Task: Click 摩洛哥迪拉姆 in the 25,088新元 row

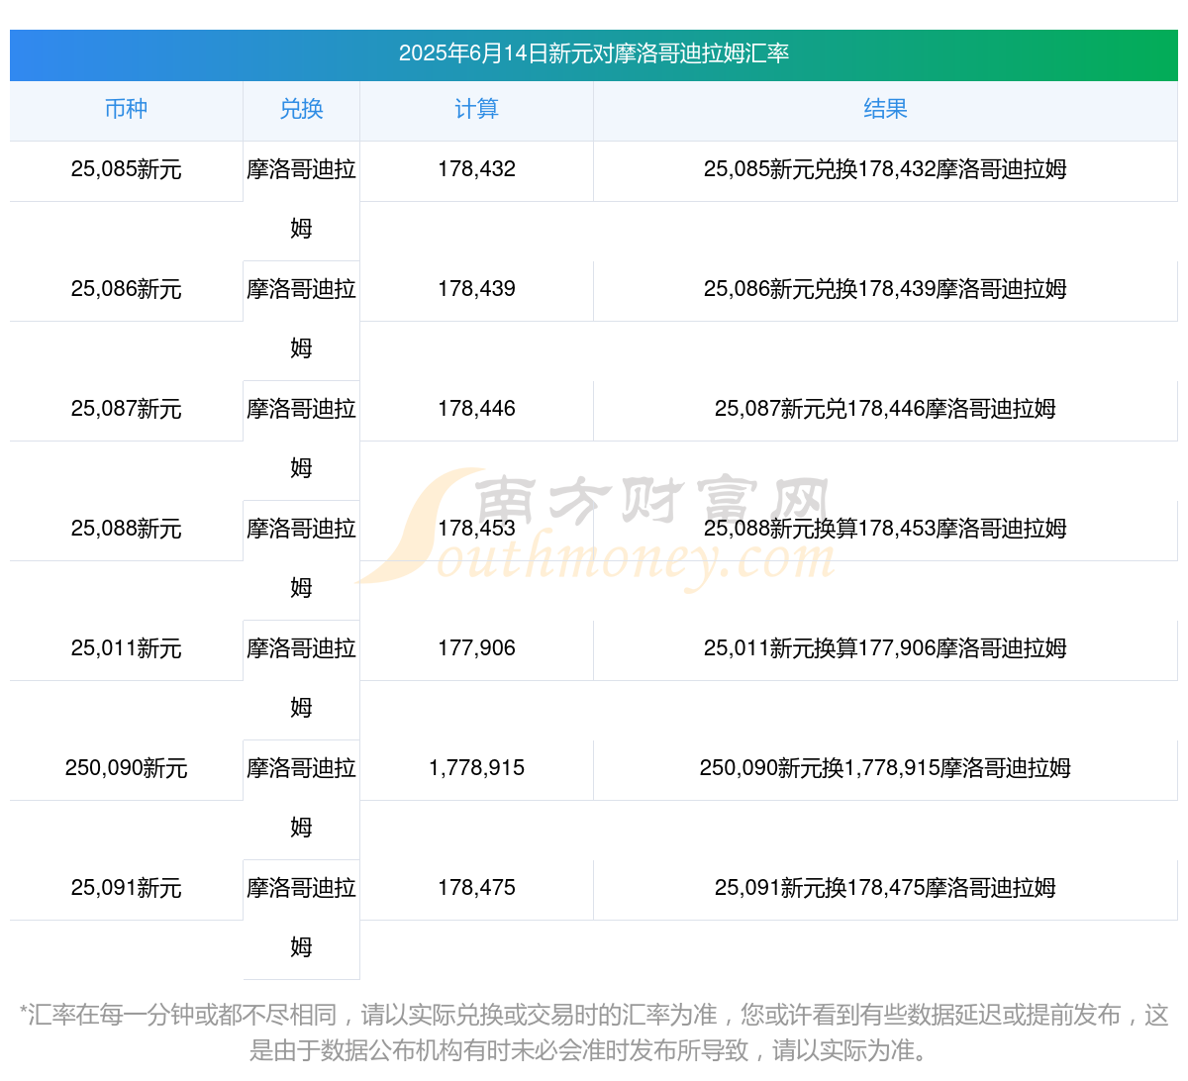Action: click(x=301, y=558)
